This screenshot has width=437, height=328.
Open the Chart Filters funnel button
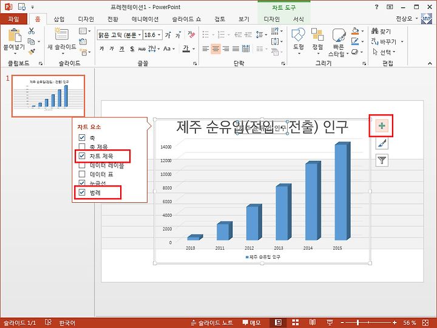pyautogui.click(x=382, y=160)
